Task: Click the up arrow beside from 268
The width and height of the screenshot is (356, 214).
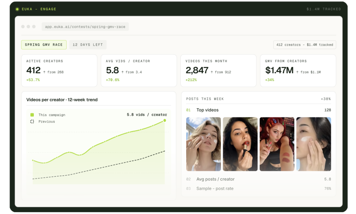Action: pos(44,72)
